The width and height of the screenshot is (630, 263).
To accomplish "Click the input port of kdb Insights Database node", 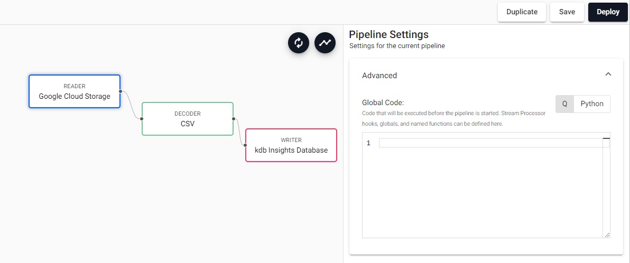I will (245, 145).
